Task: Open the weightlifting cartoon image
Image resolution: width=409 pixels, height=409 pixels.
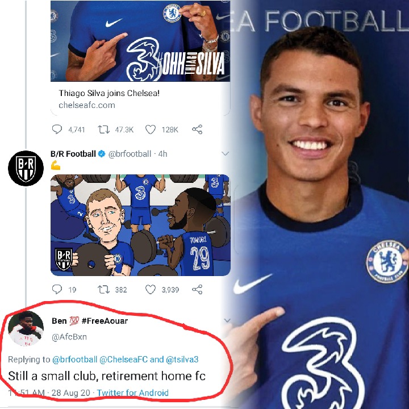Action: (x=140, y=225)
